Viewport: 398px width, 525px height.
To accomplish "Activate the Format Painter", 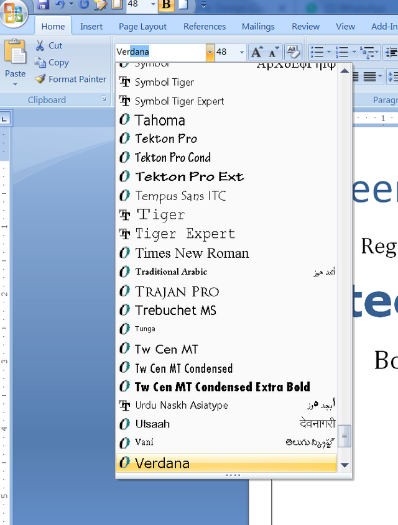I will pyautogui.click(x=70, y=79).
